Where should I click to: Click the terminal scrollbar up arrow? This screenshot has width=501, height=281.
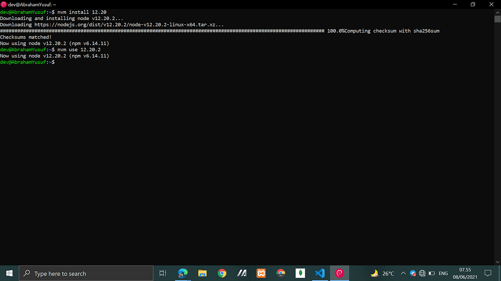click(x=498, y=12)
